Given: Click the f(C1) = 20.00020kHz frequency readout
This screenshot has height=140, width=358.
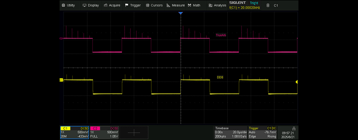Looking at the screenshot, I should pyautogui.click(x=244, y=8).
